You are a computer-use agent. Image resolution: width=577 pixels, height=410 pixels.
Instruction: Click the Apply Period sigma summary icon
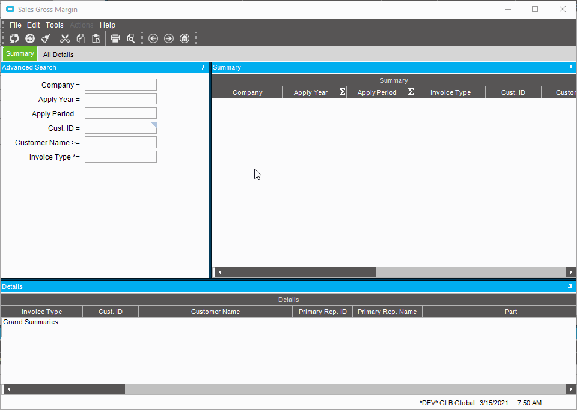411,92
